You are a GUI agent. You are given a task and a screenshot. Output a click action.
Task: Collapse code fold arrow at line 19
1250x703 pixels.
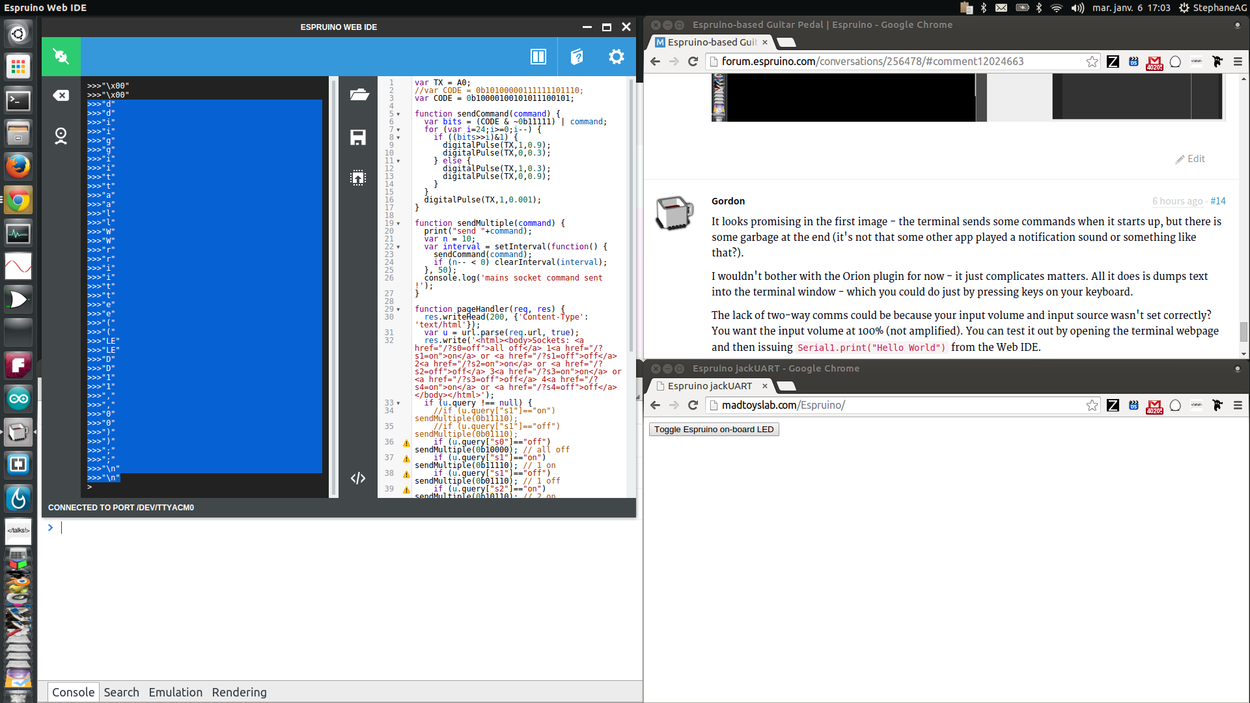[398, 223]
